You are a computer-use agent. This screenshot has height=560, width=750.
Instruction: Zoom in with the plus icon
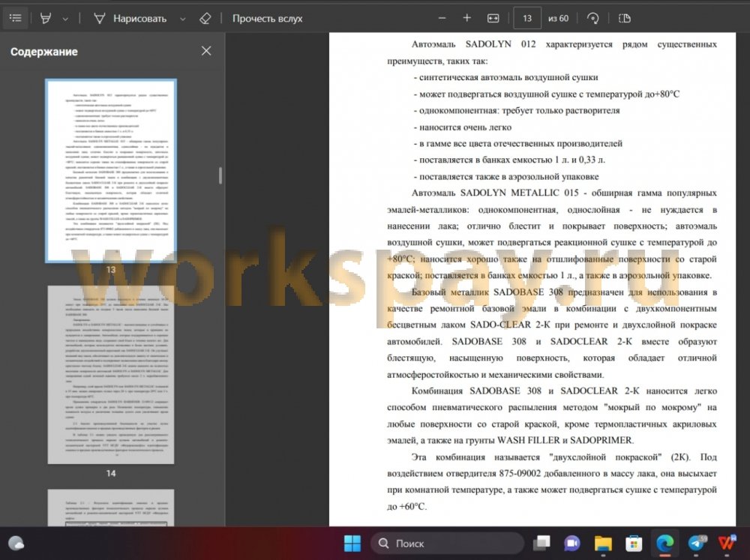click(466, 18)
